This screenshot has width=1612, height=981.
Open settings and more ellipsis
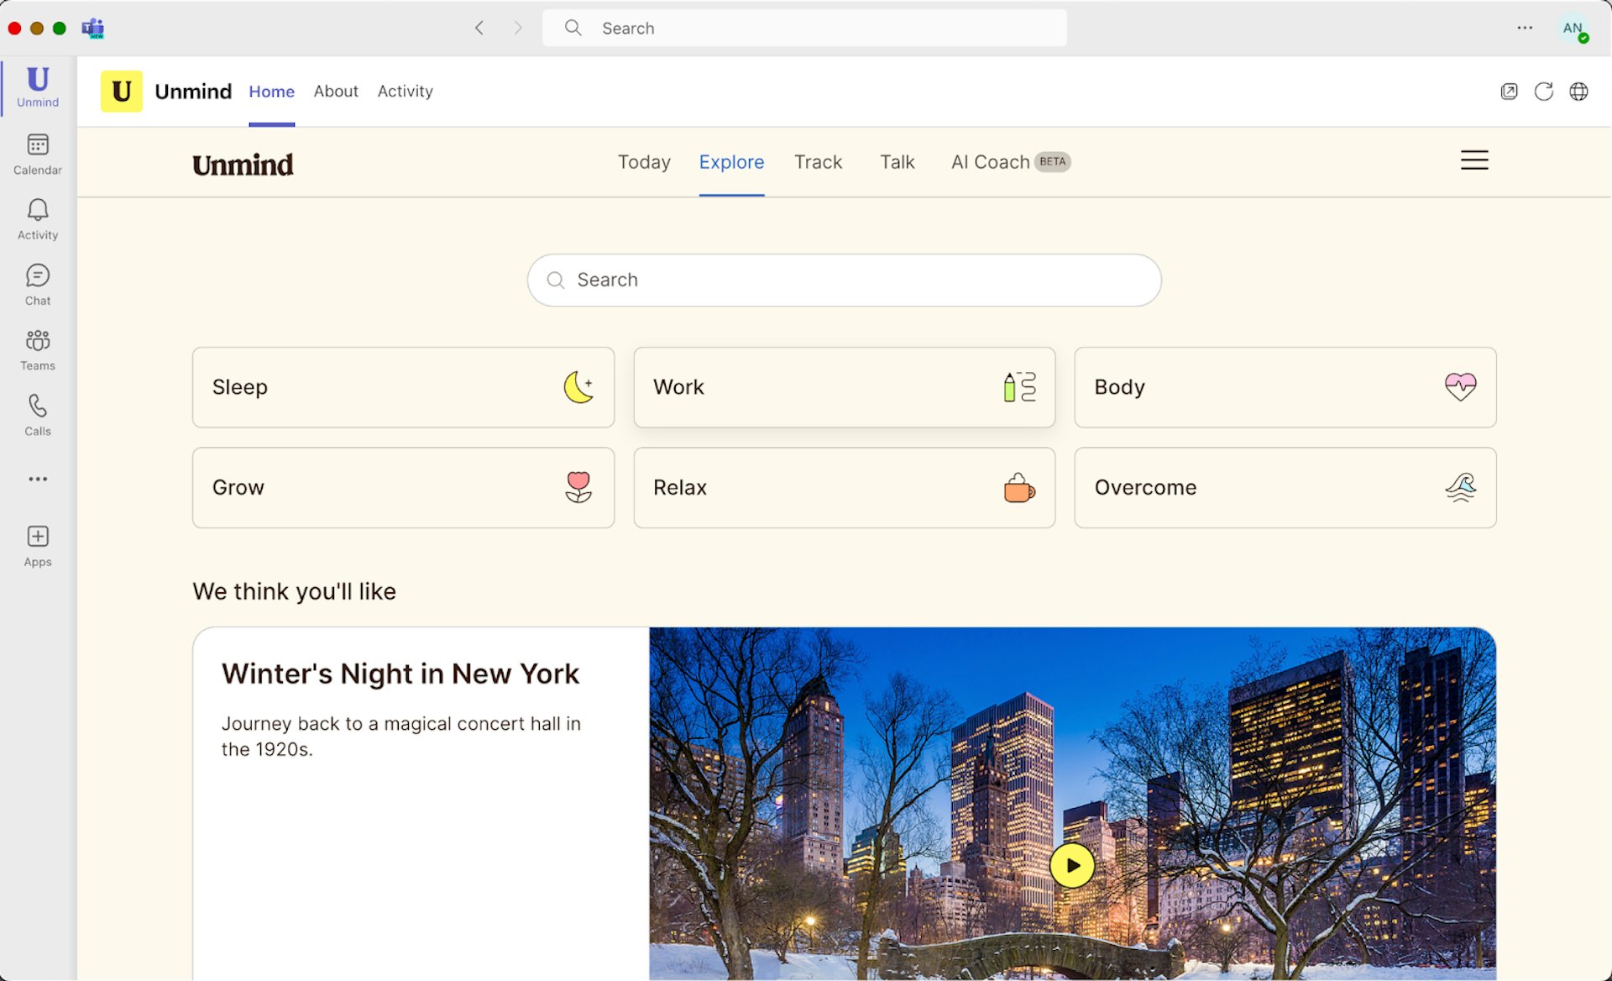(1525, 28)
